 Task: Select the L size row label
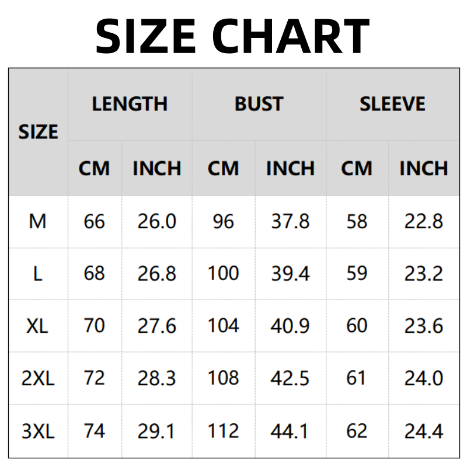tap(37, 274)
